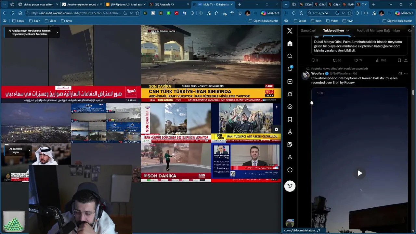Open more menu on Woofers post

[x=406, y=73]
